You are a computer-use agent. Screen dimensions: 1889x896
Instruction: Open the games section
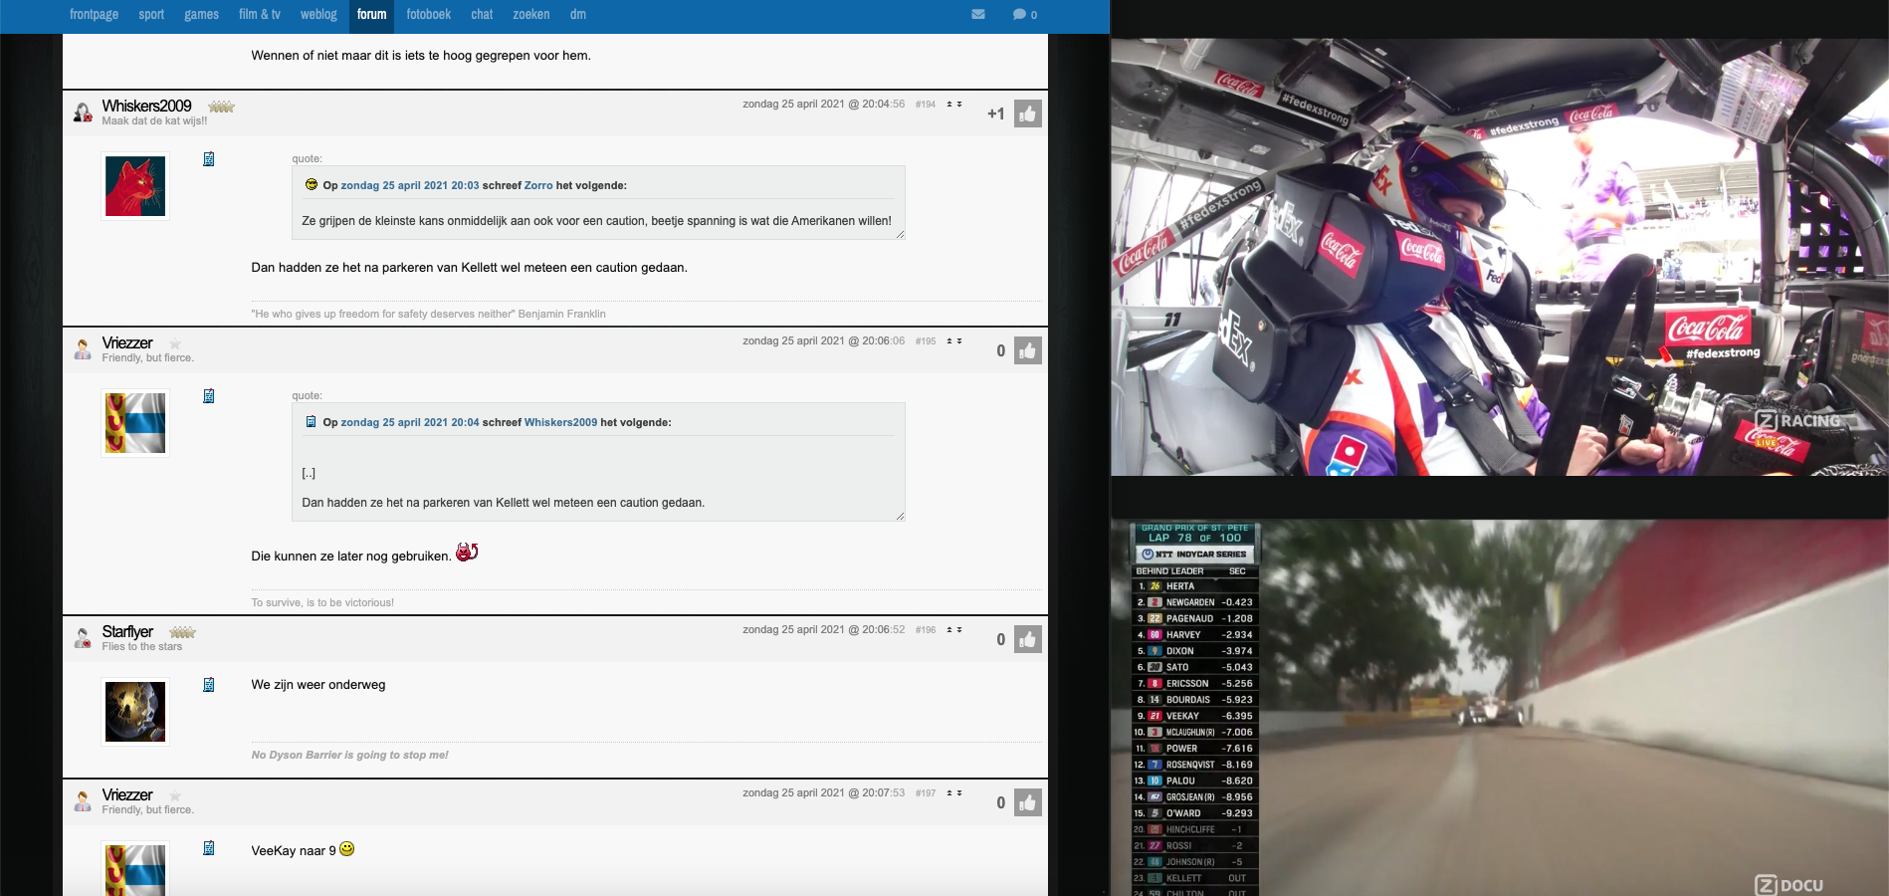click(x=201, y=14)
